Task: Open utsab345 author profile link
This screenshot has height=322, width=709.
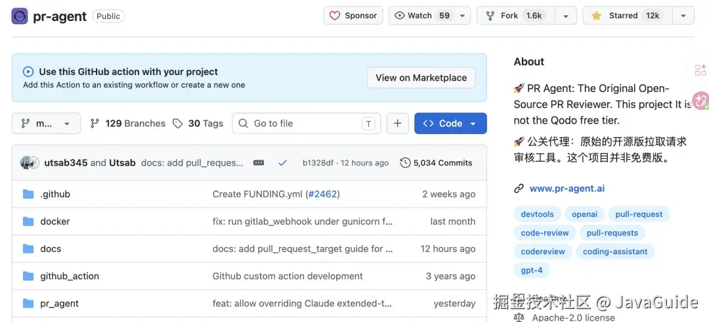Action: (66, 162)
